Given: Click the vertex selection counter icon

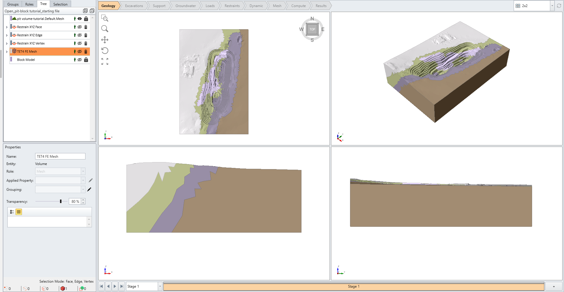Looking at the screenshot, I should click(6, 288).
